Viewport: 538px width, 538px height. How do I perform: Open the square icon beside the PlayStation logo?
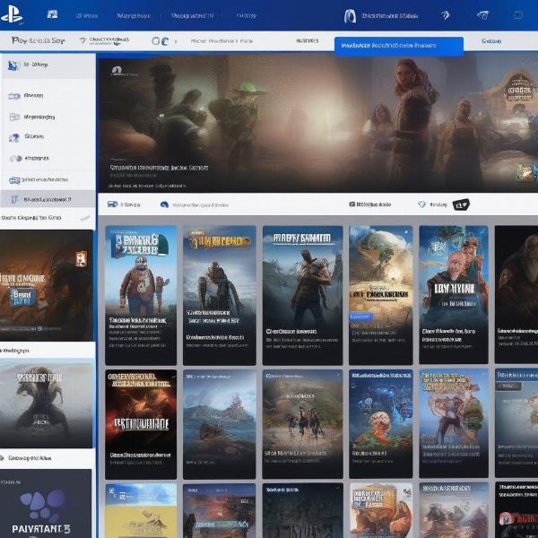coord(52,14)
